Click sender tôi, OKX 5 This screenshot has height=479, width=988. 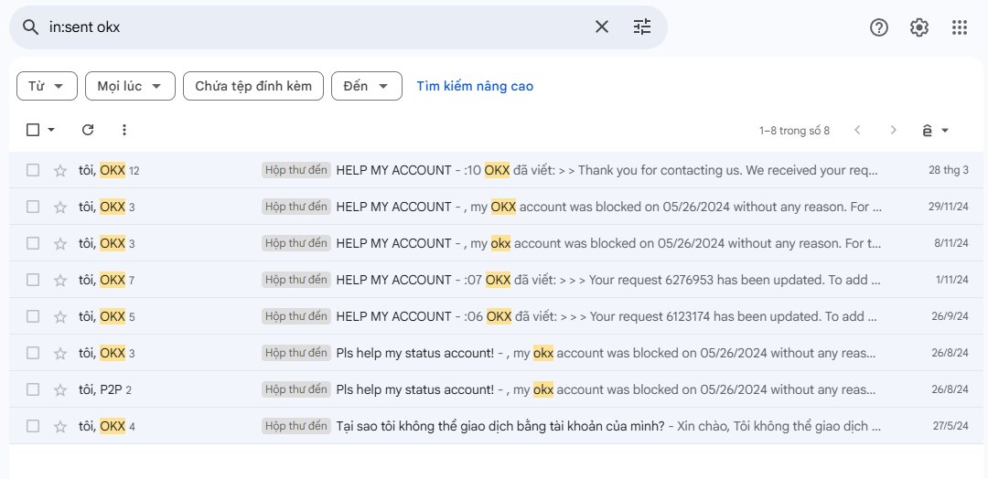[x=106, y=316]
